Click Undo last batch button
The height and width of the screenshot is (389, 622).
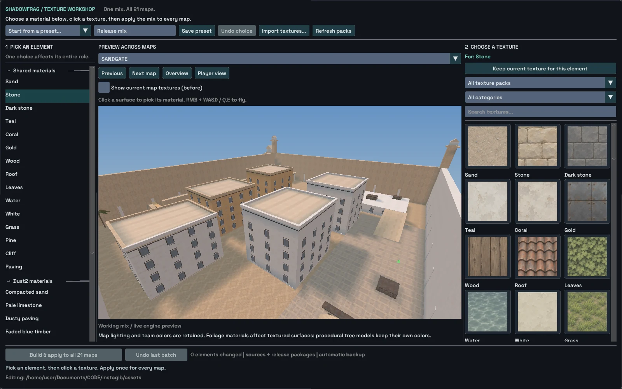pyautogui.click(x=156, y=355)
